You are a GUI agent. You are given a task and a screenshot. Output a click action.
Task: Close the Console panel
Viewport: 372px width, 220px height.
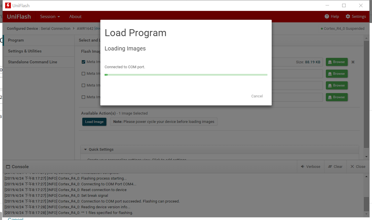tap(358, 166)
